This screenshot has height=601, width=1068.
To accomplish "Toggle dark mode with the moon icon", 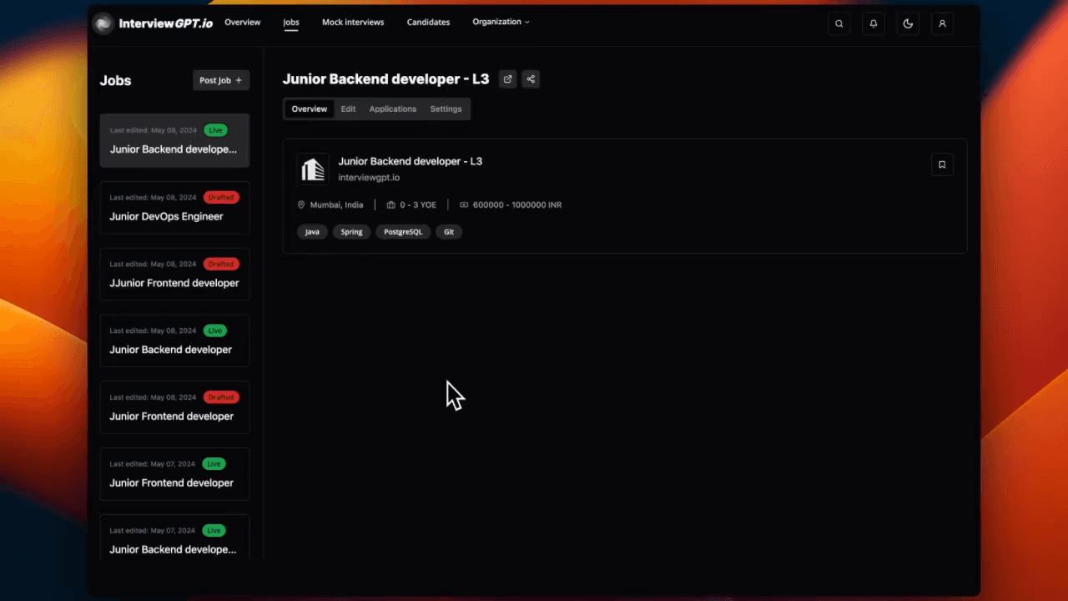I will click(907, 23).
